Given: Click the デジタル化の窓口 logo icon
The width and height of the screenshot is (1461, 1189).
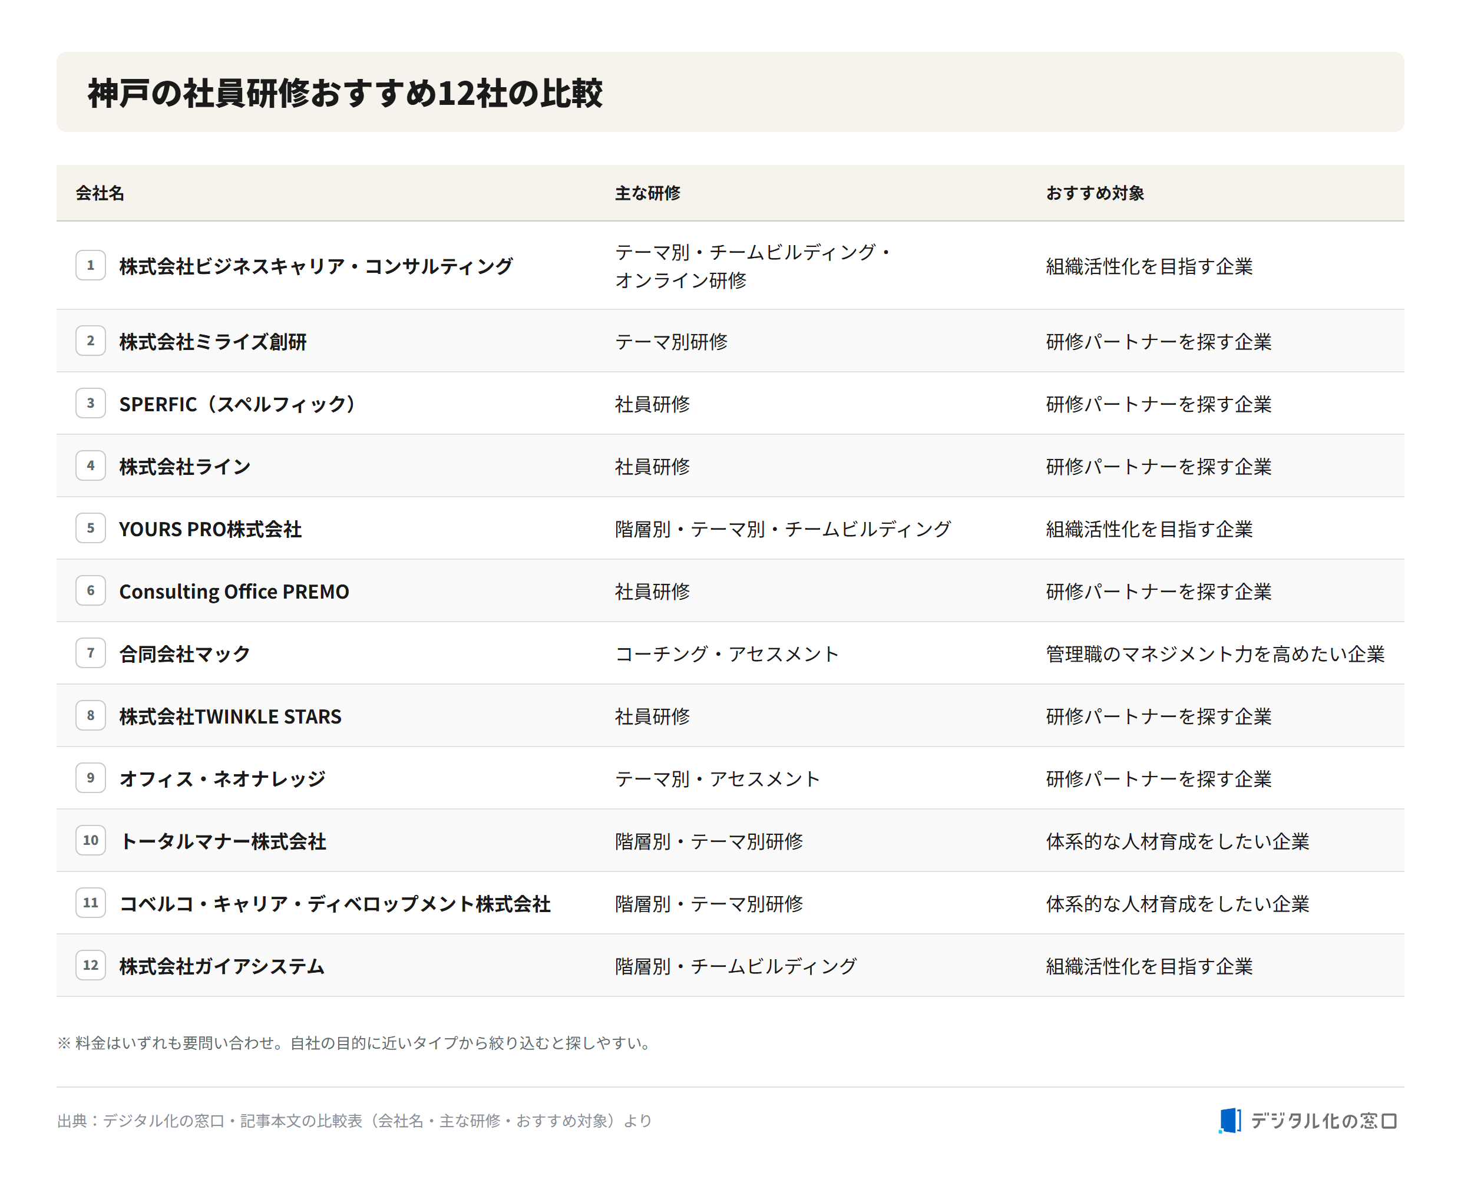Looking at the screenshot, I should 1230,1121.
